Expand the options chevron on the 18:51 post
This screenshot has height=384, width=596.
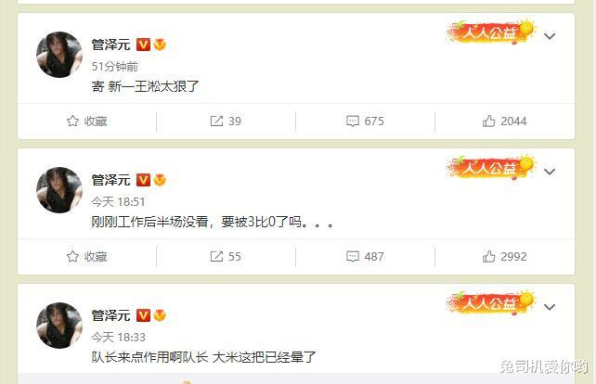(550, 172)
